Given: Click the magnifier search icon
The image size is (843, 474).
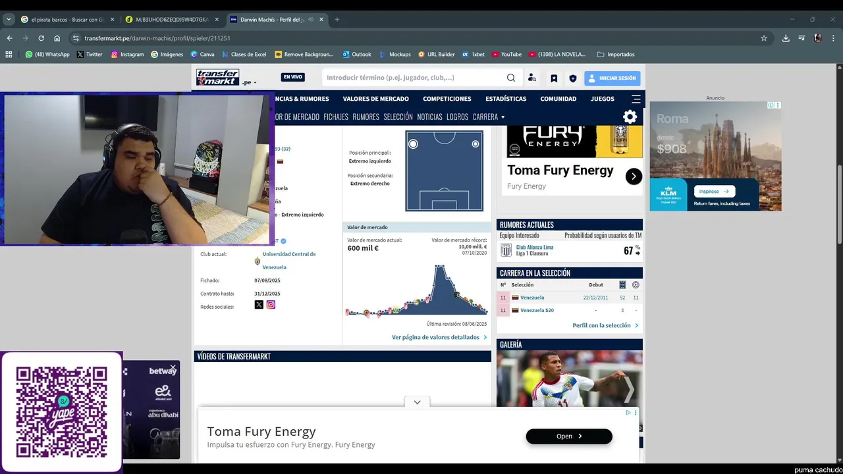Looking at the screenshot, I should [511, 78].
